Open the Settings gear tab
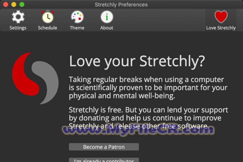 (18, 20)
